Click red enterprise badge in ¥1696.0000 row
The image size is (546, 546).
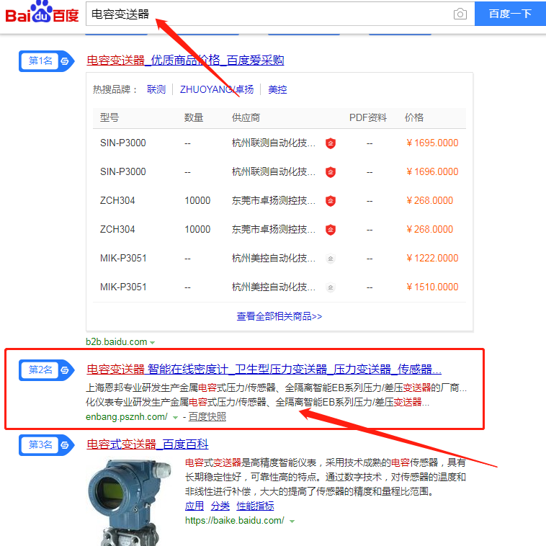(331, 172)
